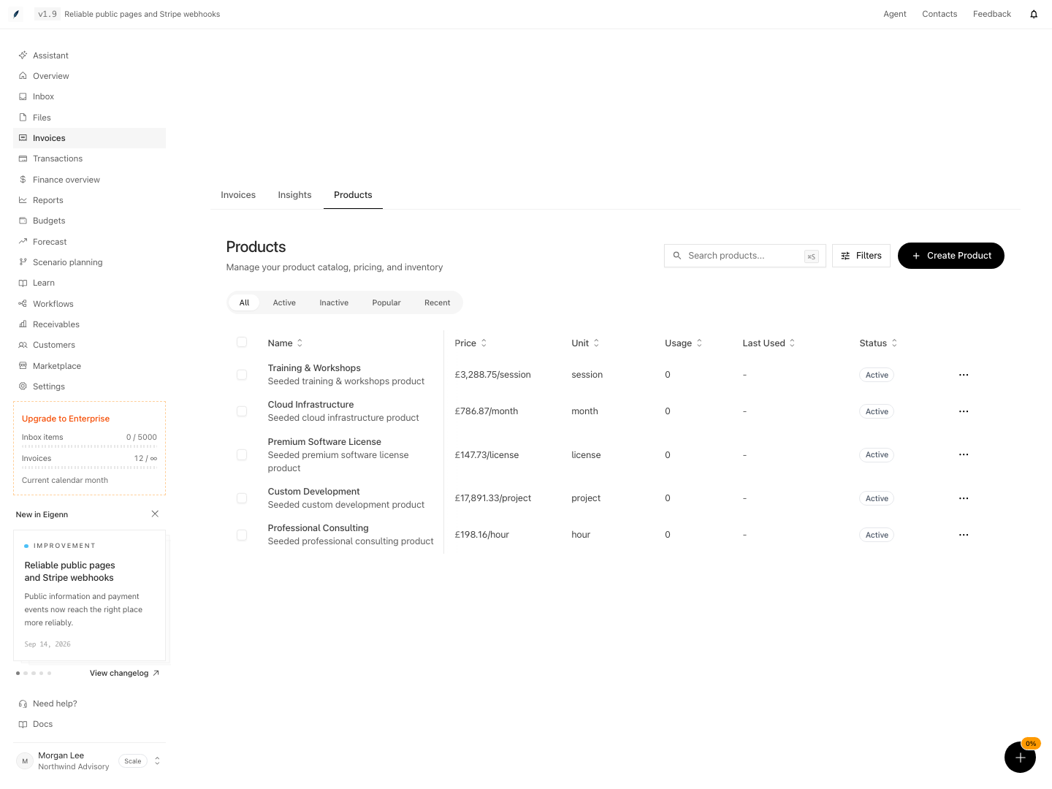Expand the Morgan Lee account switcher
Screen dimensions: 1052x789
point(157,761)
